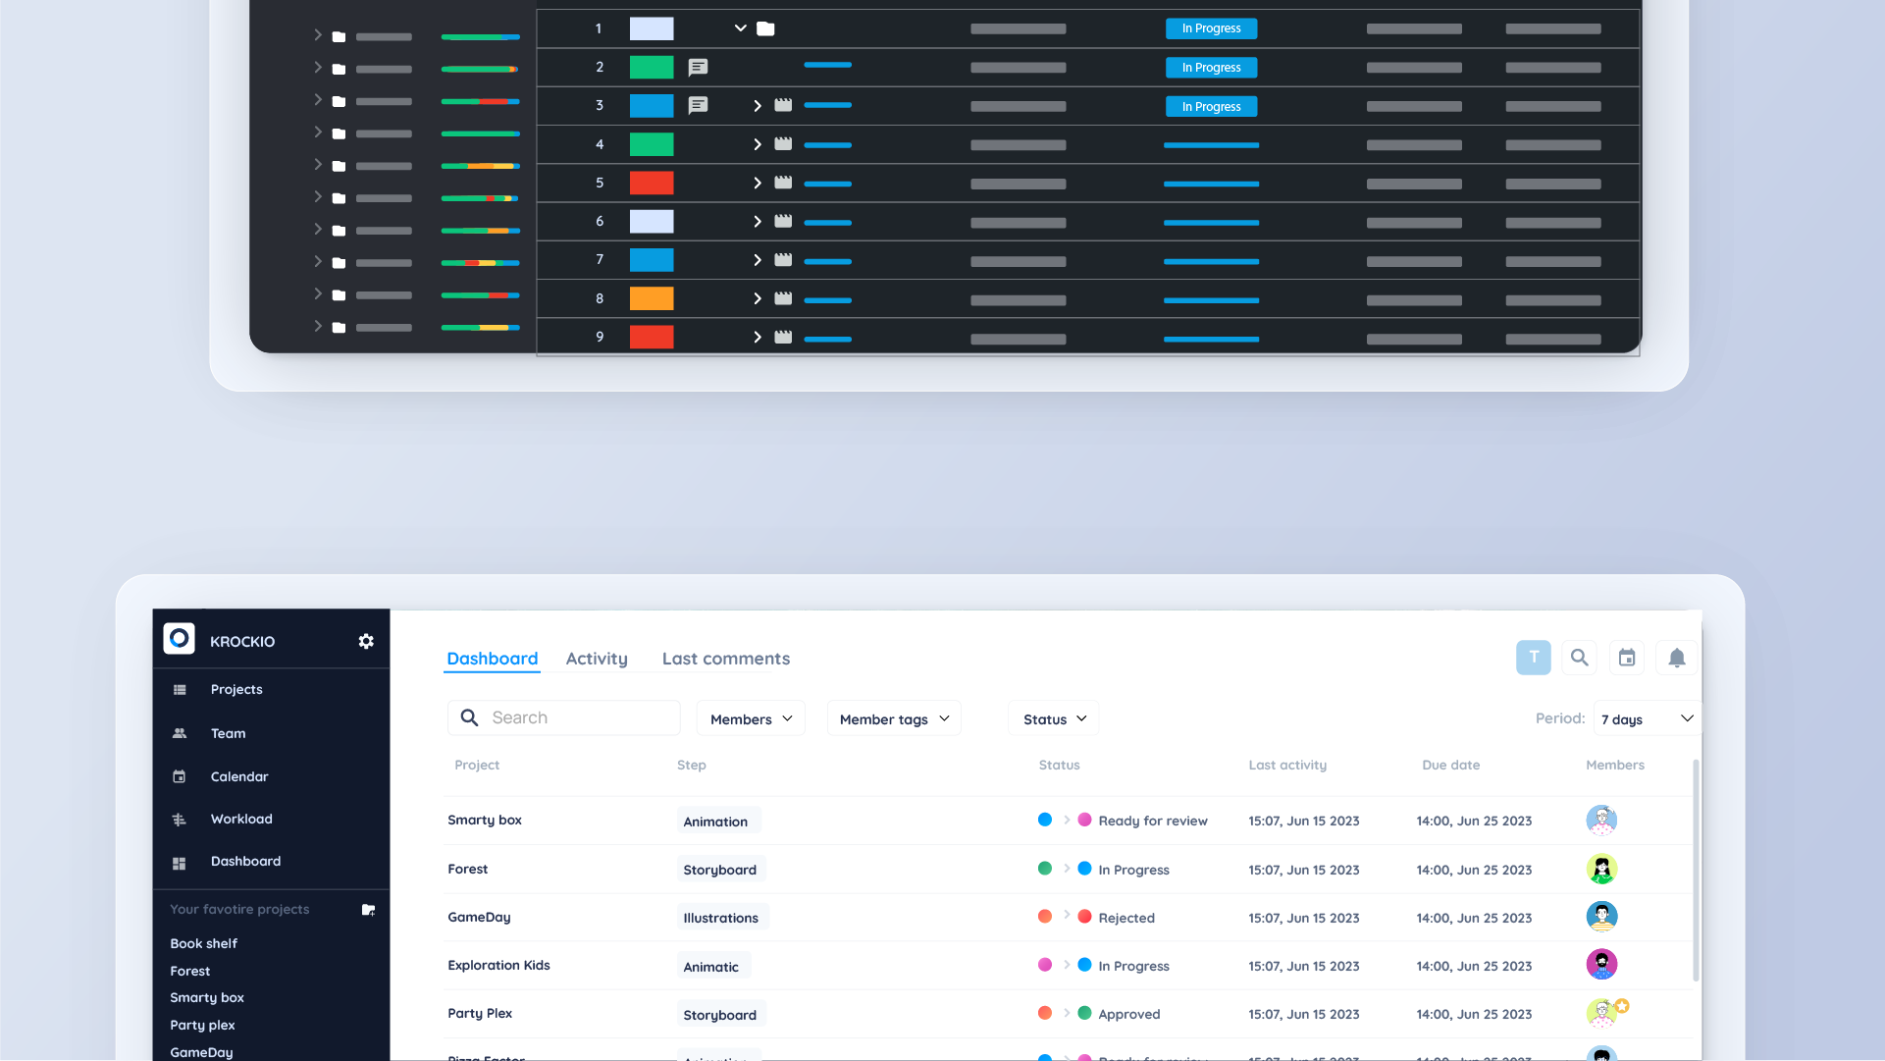Click the green swatch in row 2
Image resolution: width=1885 pixels, height=1061 pixels.
point(652,67)
